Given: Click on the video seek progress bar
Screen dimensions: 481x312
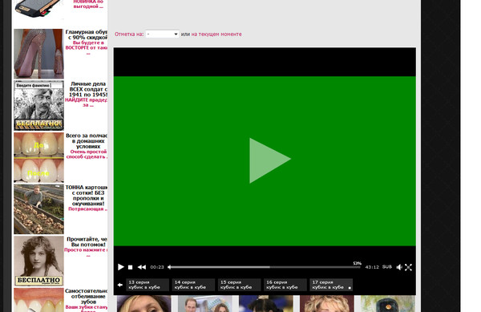Looking at the screenshot, I should [x=265, y=267].
